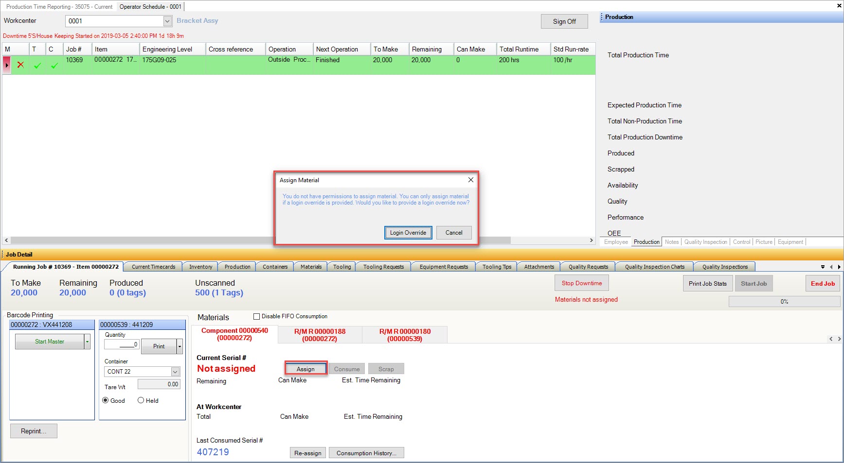
Task: Click Cancel in the Assign Material dialog
Action: pyautogui.click(x=454, y=233)
